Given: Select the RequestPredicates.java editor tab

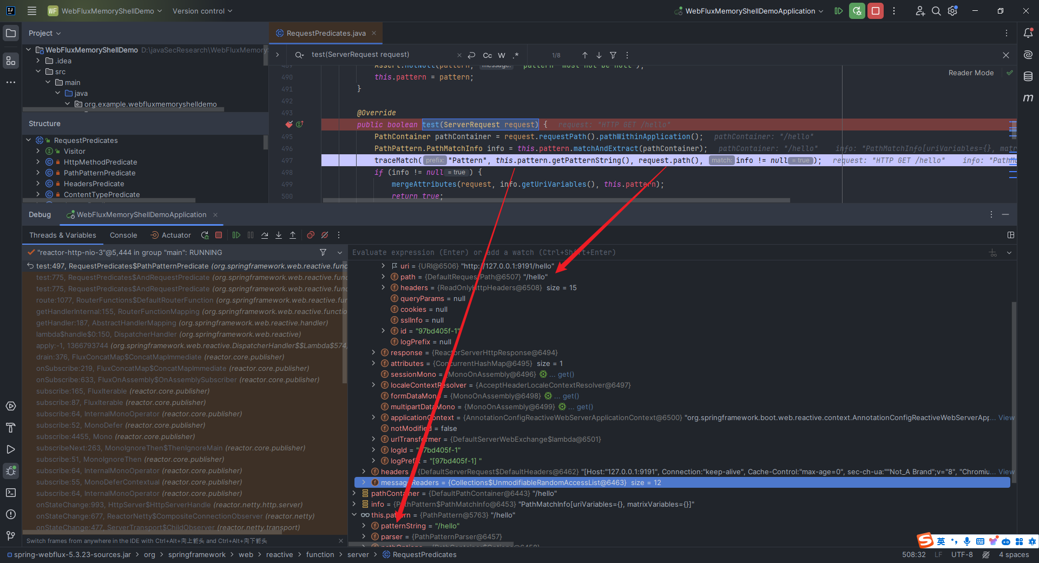Looking at the screenshot, I should coord(326,33).
